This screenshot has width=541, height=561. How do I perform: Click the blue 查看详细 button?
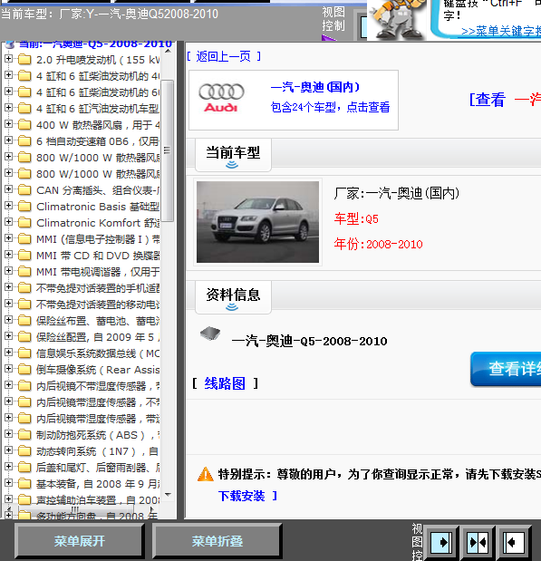click(x=506, y=369)
